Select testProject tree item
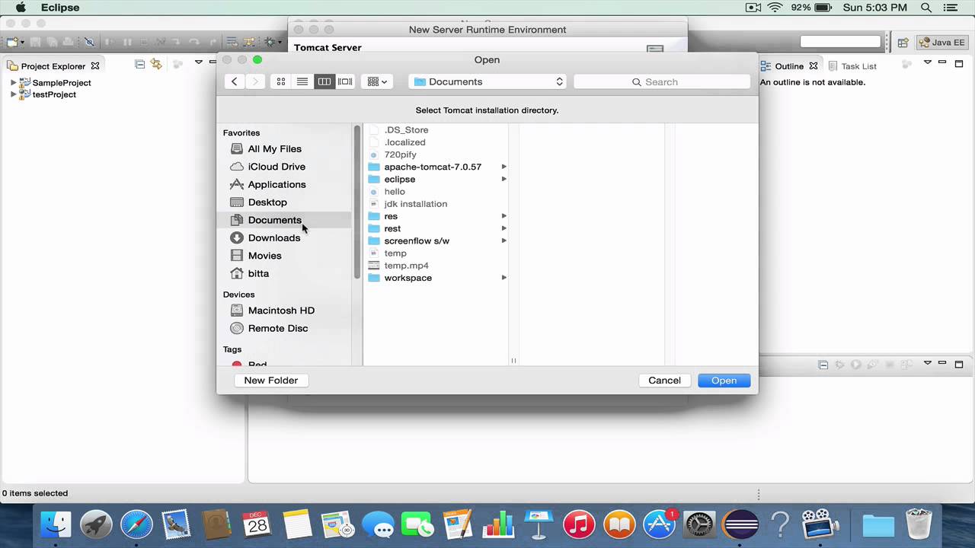Image resolution: width=975 pixels, height=548 pixels. (53, 94)
